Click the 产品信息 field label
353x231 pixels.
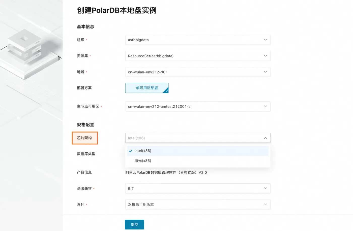pyautogui.click(x=84, y=172)
